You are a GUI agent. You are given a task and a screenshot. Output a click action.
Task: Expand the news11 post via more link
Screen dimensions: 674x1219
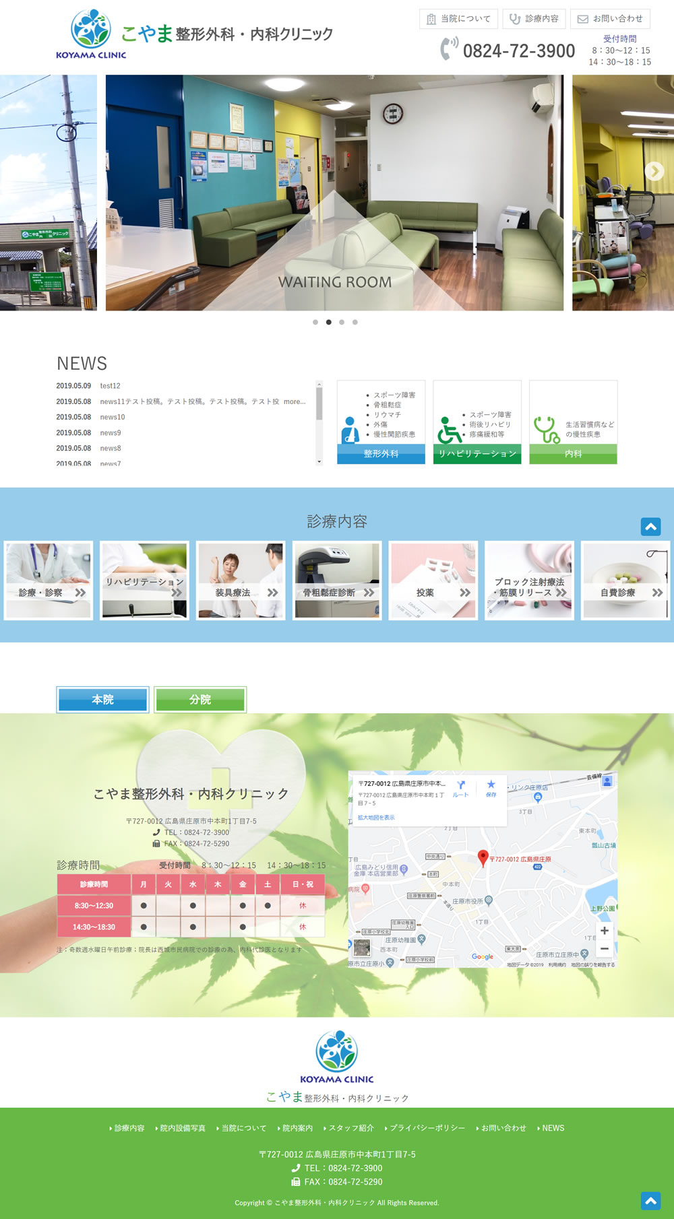click(x=295, y=401)
